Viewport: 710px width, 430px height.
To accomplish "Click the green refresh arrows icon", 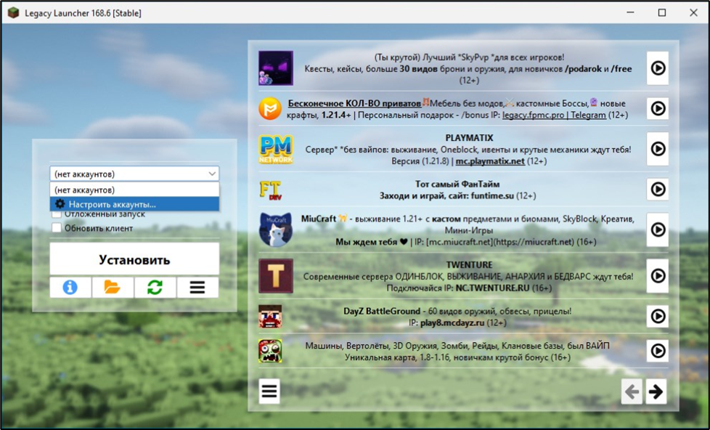I will pos(155,288).
